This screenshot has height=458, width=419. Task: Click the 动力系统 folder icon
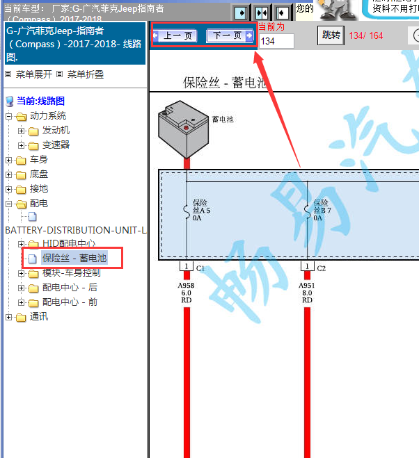[21, 117]
